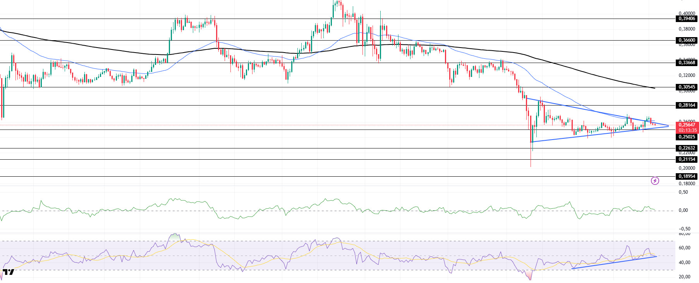
Task: Select the 0,28164 price level label
Action: [x=687, y=105]
